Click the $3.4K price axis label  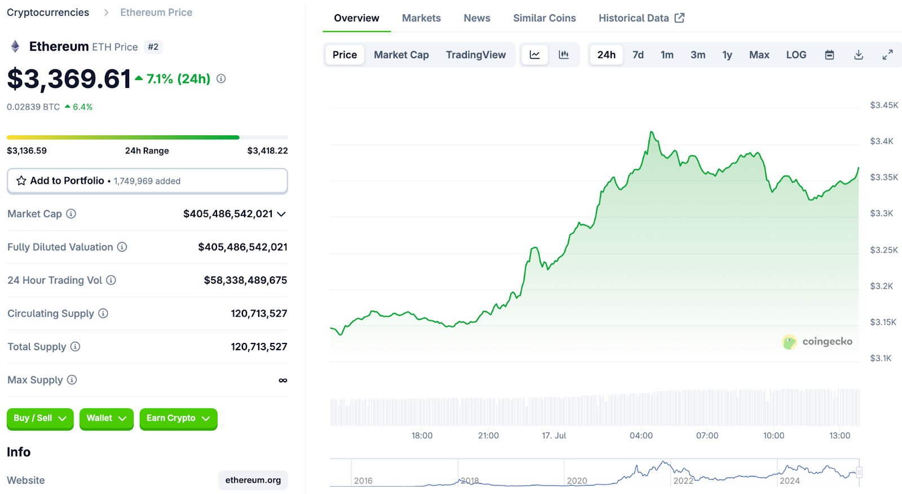tap(882, 141)
